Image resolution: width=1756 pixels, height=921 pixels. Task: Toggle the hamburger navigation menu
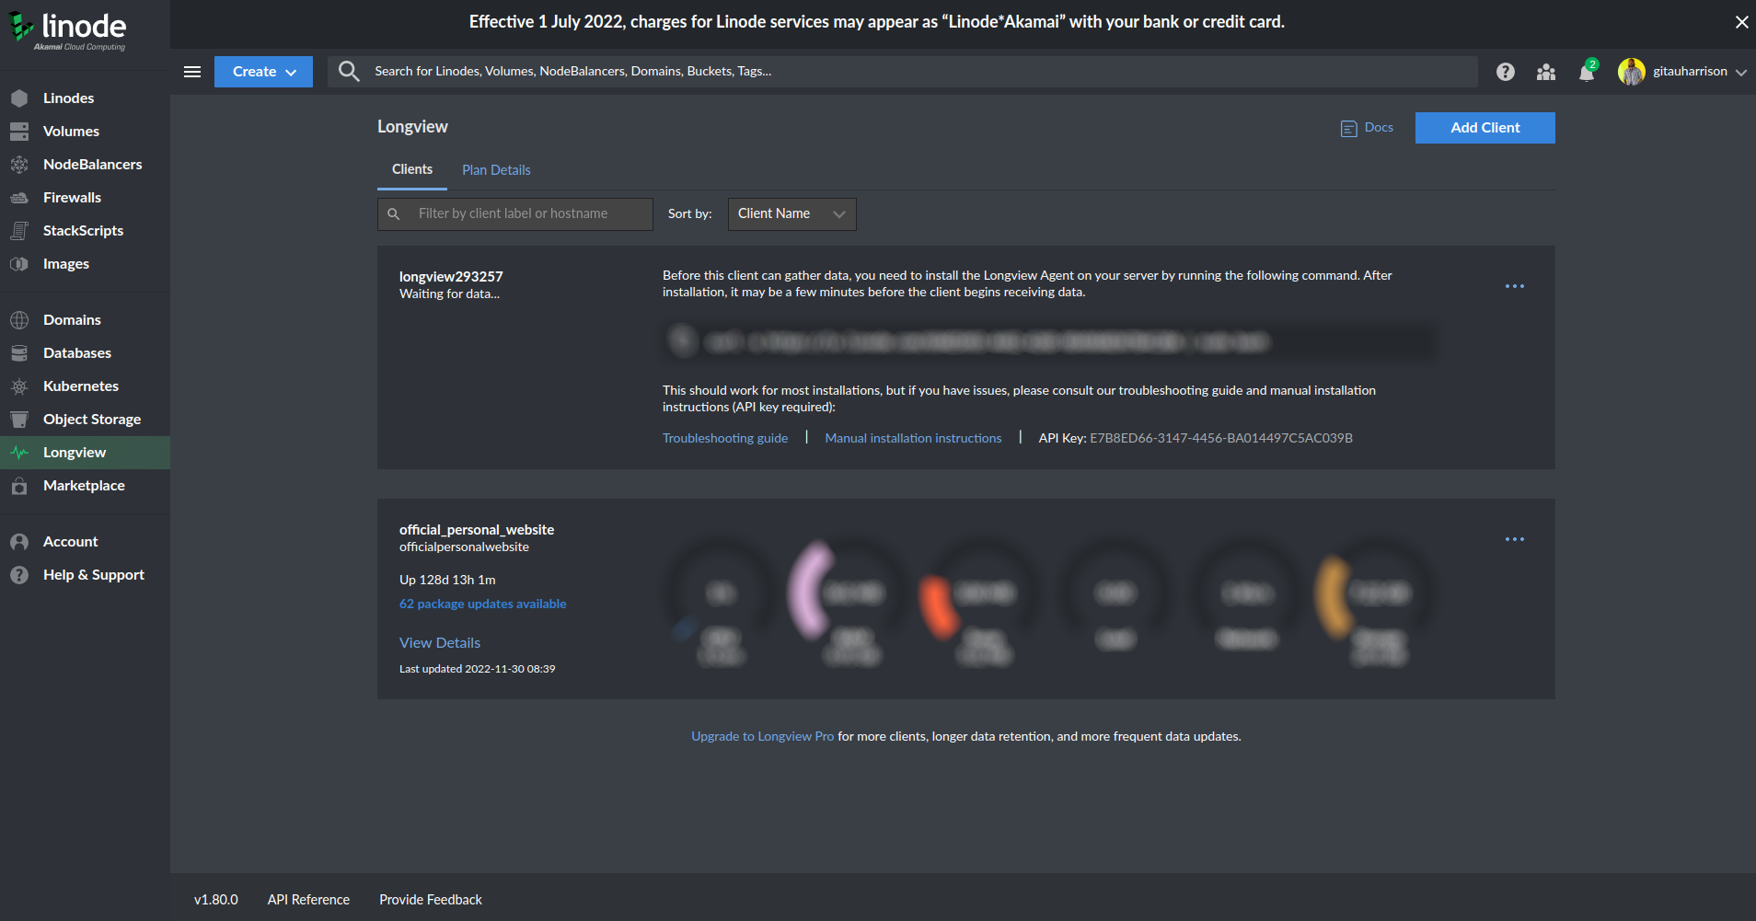pos(192,72)
